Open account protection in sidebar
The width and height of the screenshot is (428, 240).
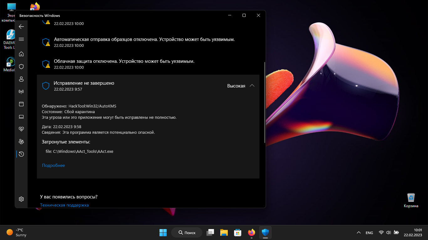[21, 79]
